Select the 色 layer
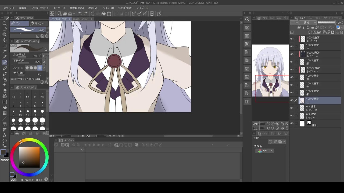 [320, 101]
